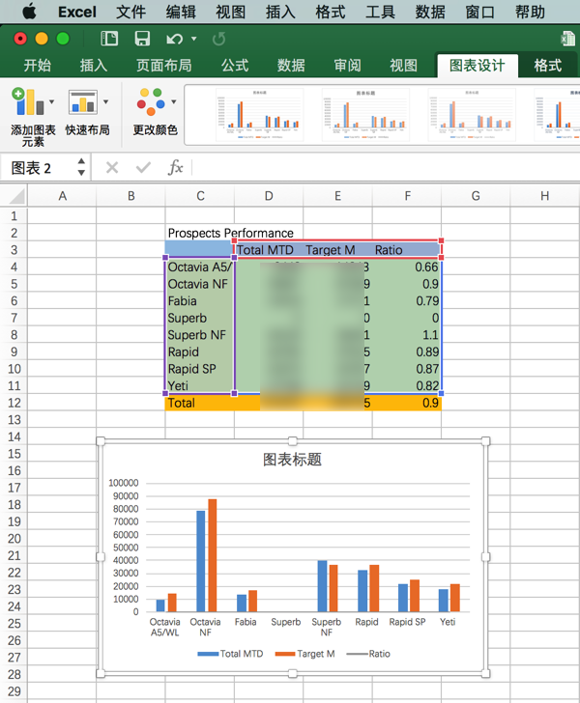
Task: Open the 工具 menu
Action: 380,12
